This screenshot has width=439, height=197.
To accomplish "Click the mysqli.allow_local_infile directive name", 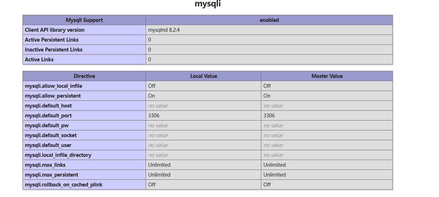I will pos(54,86).
